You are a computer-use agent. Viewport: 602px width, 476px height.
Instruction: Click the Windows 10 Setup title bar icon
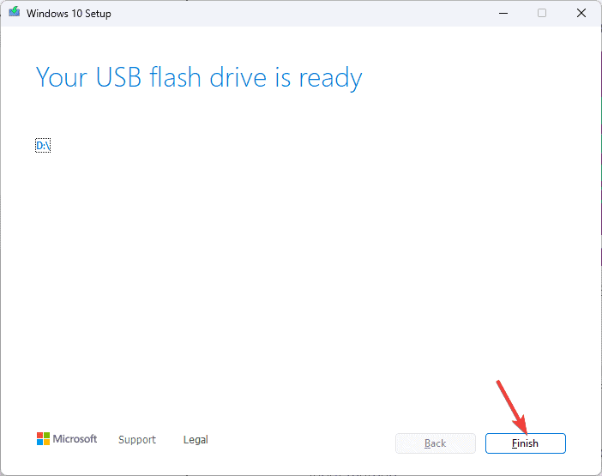(x=15, y=12)
